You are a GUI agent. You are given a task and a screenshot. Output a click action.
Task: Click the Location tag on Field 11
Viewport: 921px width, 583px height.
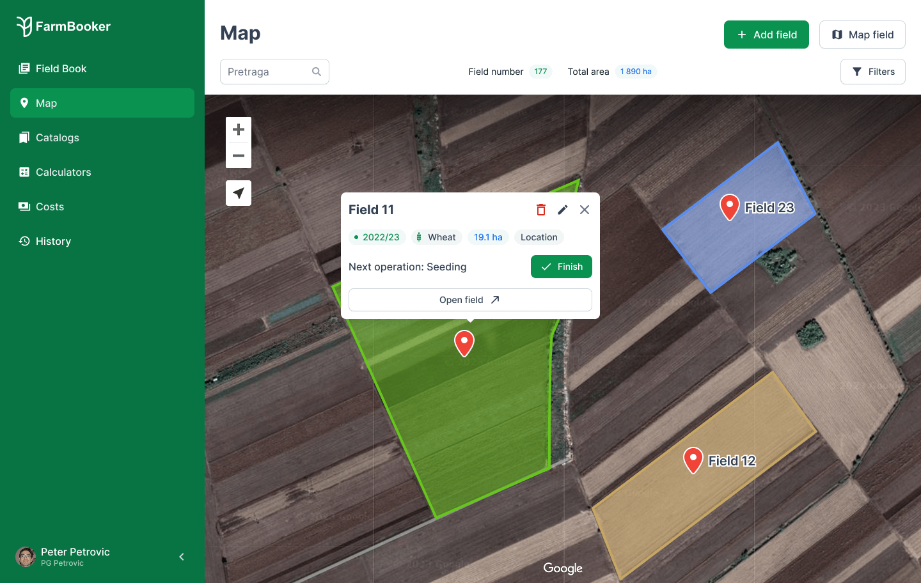tap(539, 237)
